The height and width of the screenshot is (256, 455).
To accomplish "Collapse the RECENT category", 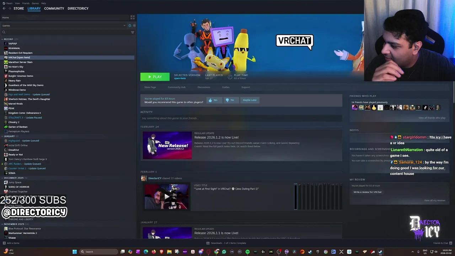I will tap(2, 39).
